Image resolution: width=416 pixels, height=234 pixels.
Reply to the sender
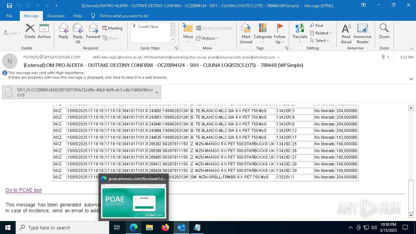point(64,31)
